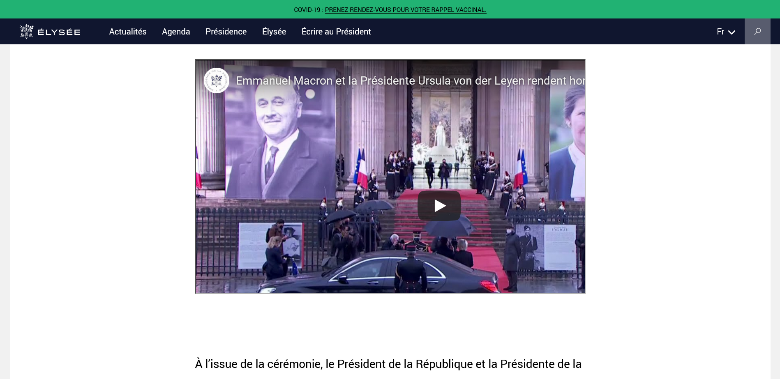The image size is (780, 379).
Task: Open the Présidence menu item
Action: pyautogui.click(x=226, y=32)
